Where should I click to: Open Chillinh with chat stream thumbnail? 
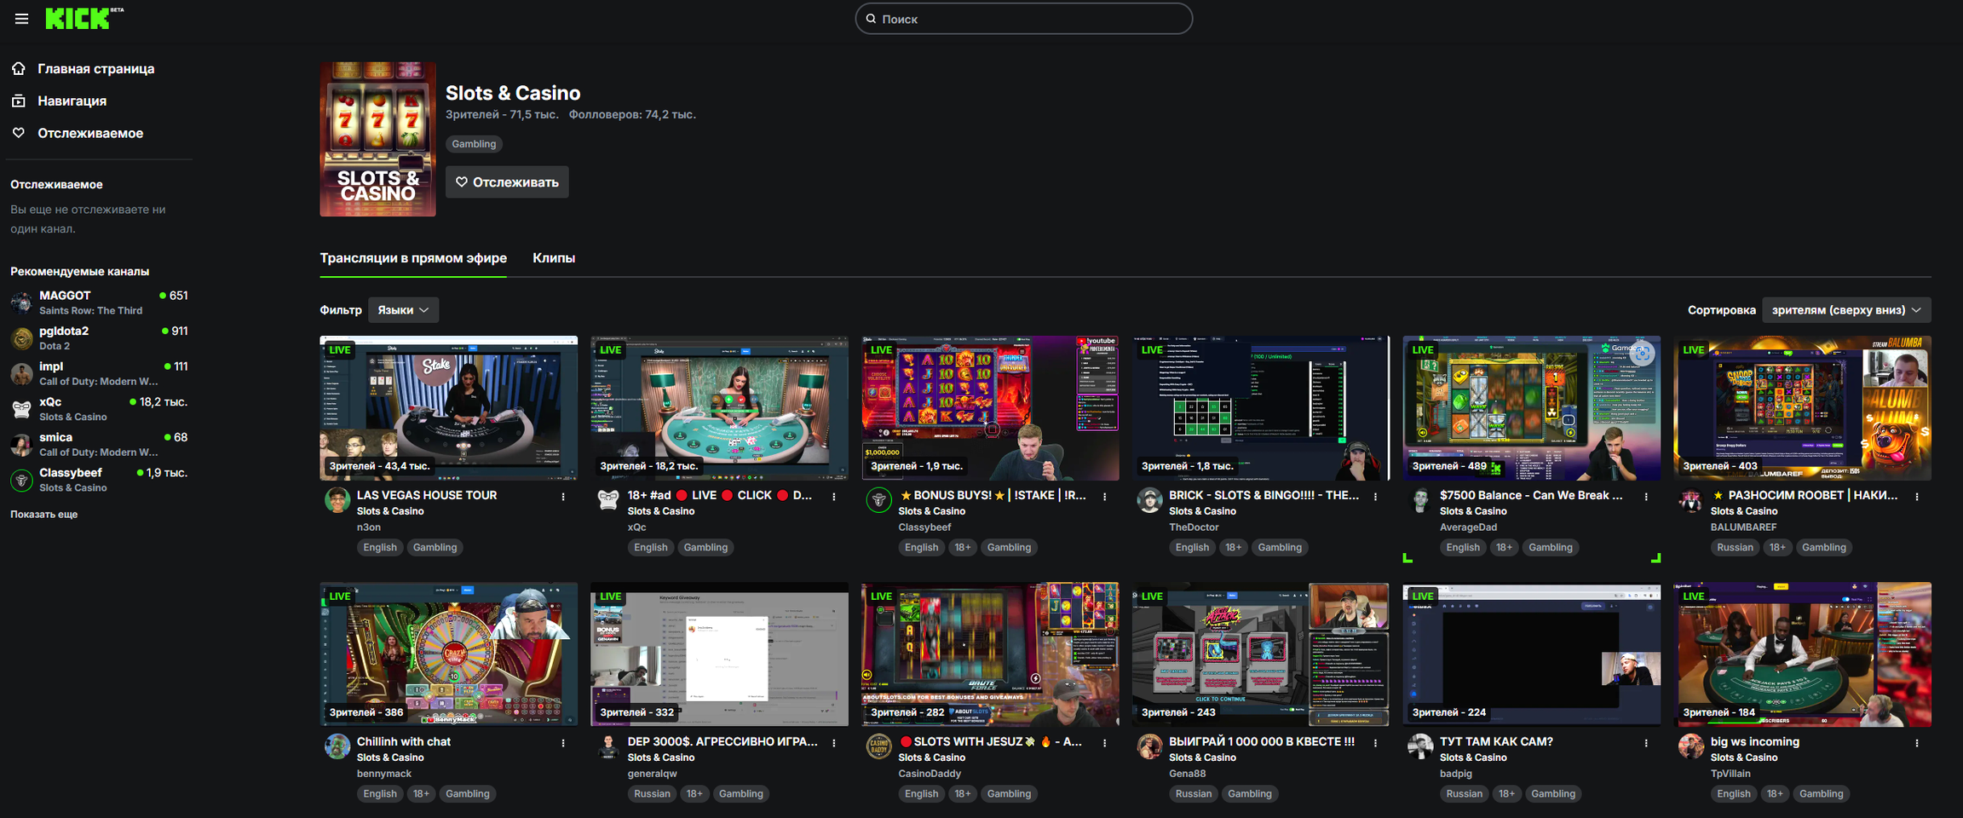coord(448,654)
